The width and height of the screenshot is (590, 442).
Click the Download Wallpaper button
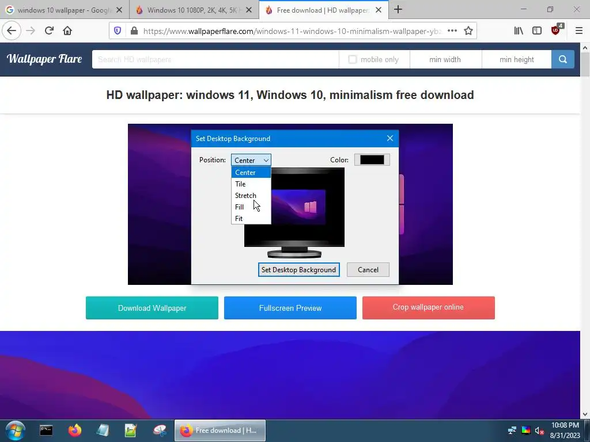click(x=152, y=308)
